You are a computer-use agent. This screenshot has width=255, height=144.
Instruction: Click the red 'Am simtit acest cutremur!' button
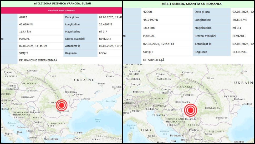pyautogui.click(x=61, y=10)
